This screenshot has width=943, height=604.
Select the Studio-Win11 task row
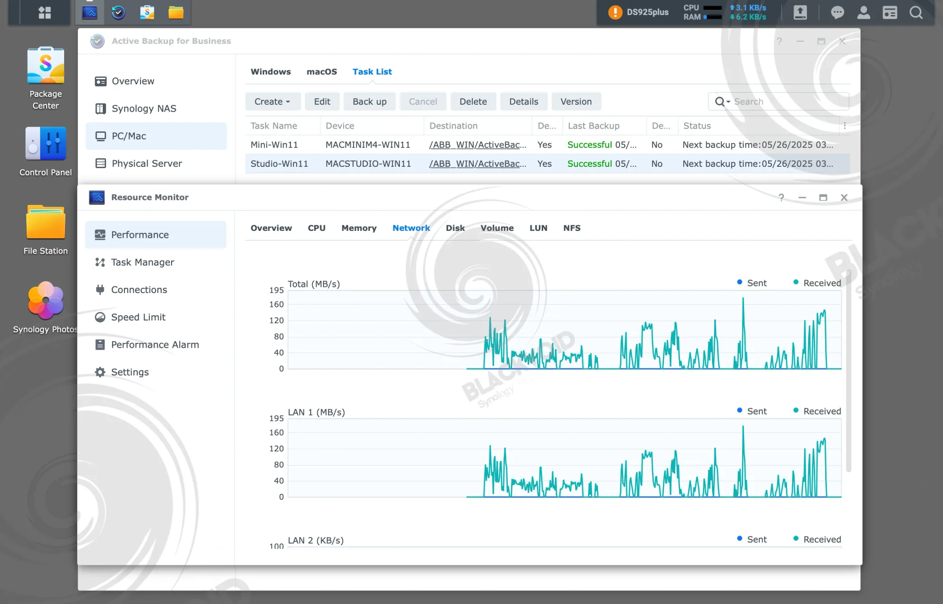(x=547, y=163)
